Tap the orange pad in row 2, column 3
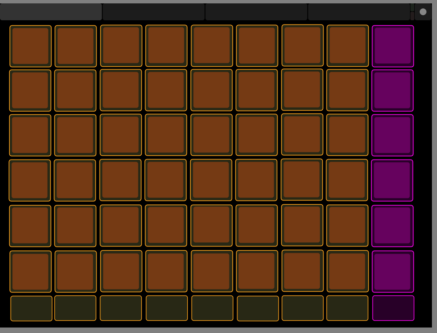 121,90
